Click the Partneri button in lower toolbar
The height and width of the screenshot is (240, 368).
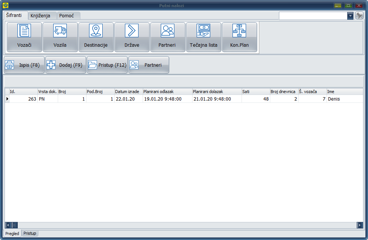[149, 65]
